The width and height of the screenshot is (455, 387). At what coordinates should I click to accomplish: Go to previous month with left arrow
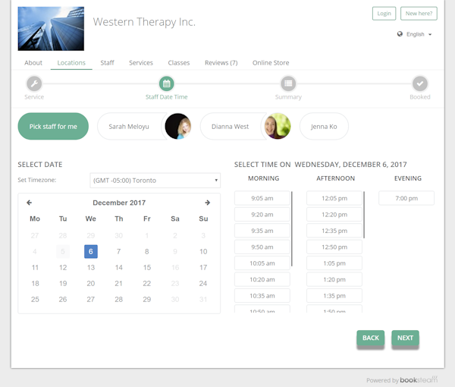(x=29, y=203)
